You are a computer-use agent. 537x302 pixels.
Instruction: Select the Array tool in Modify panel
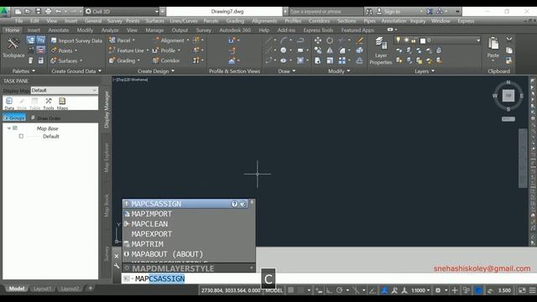341,60
